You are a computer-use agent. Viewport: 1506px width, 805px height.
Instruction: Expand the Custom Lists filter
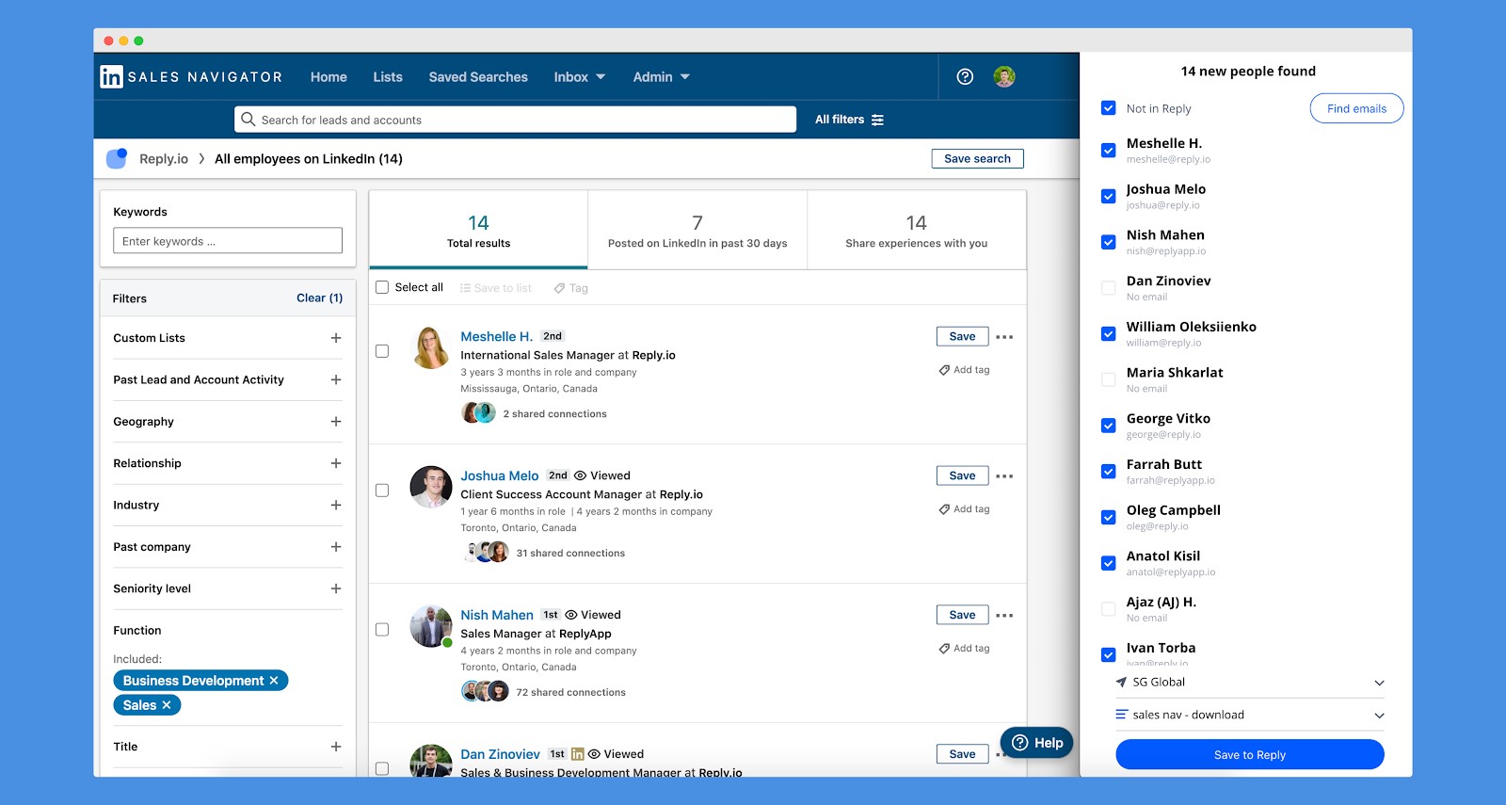(336, 338)
